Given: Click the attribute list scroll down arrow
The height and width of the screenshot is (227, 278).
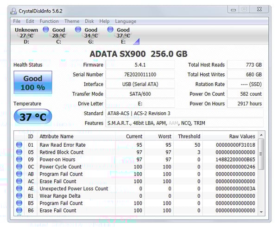Looking at the screenshot, I should 261,212.
